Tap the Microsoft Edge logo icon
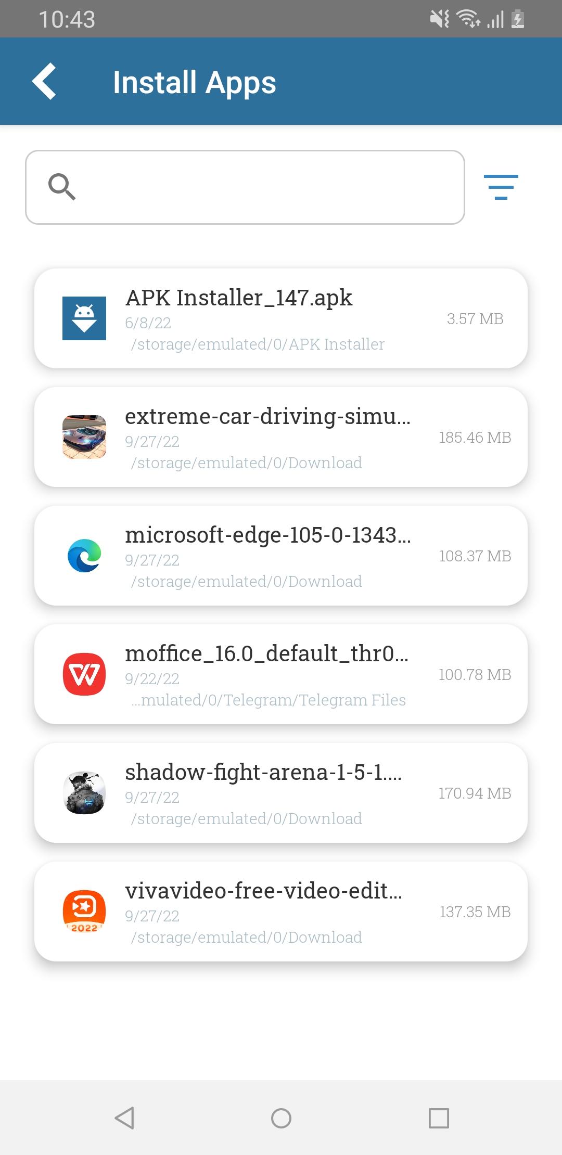This screenshot has height=1155, width=562. (84, 556)
